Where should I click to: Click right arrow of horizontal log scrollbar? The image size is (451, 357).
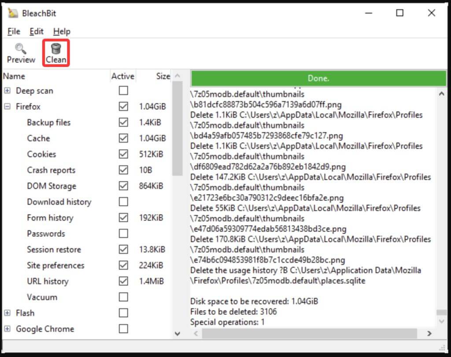pos(429,334)
